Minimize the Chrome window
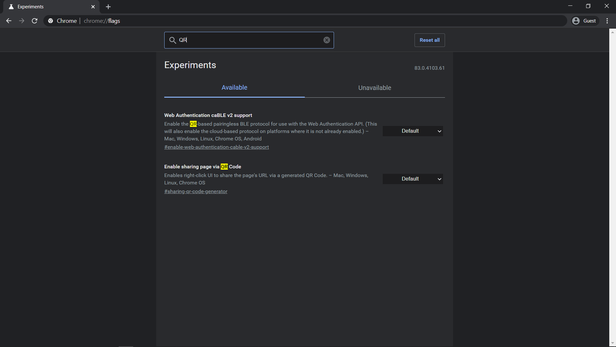The height and width of the screenshot is (347, 616). tap(570, 6)
